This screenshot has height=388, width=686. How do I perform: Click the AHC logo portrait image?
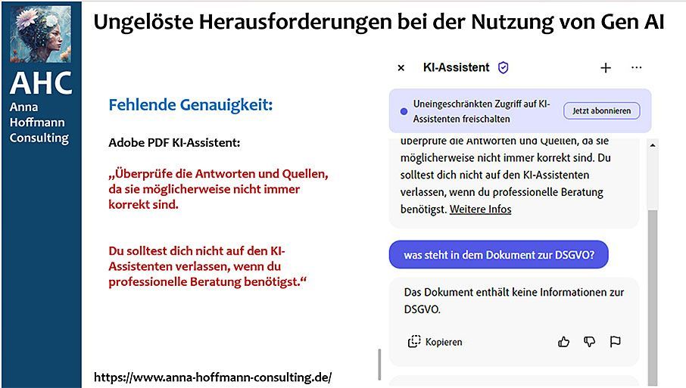click(x=40, y=34)
